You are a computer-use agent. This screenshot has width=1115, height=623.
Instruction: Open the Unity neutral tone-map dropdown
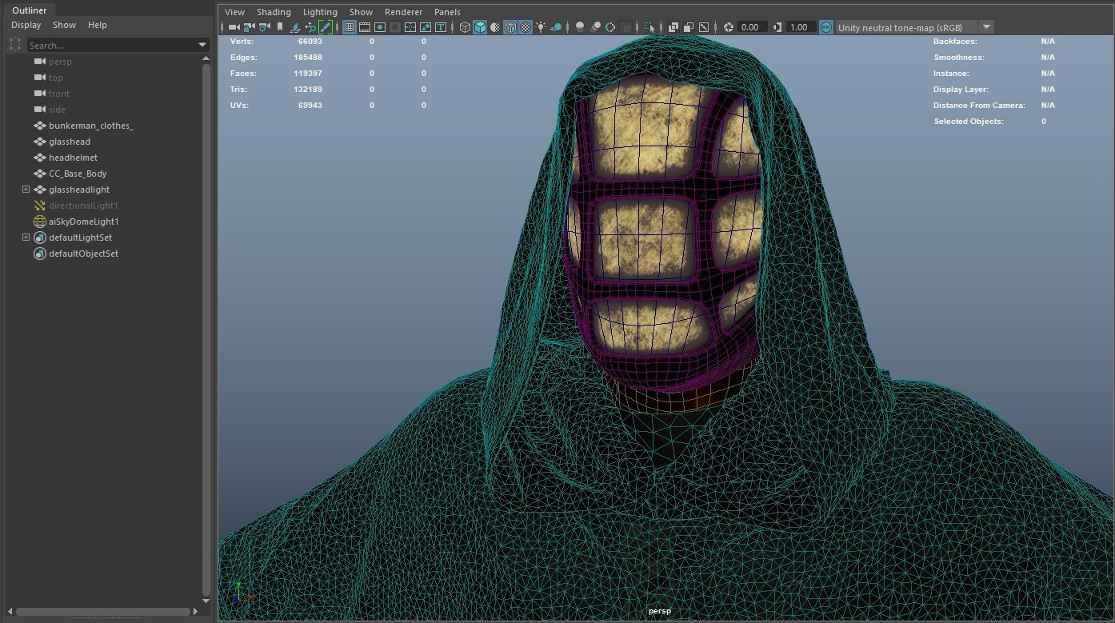pyautogui.click(x=987, y=27)
